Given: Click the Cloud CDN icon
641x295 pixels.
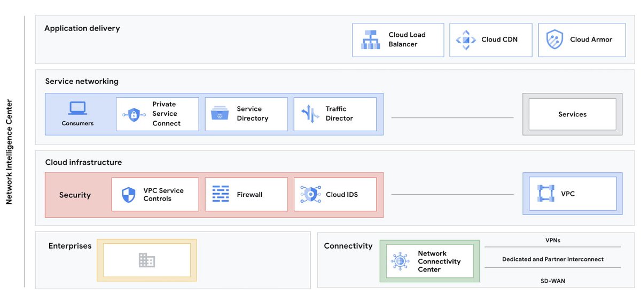Looking at the screenshot, I should click(465, 39).
